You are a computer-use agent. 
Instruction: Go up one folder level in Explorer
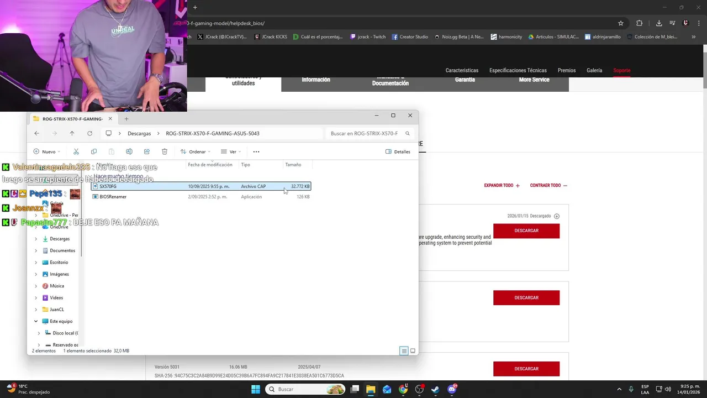72,133
